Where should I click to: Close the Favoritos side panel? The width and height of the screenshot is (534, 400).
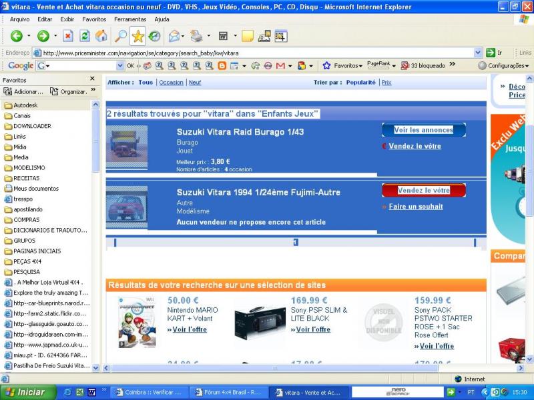92,79
